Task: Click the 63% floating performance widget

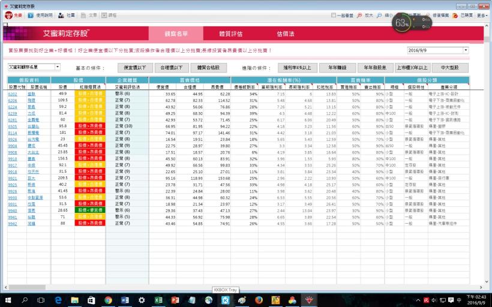Action: point(412,23)
